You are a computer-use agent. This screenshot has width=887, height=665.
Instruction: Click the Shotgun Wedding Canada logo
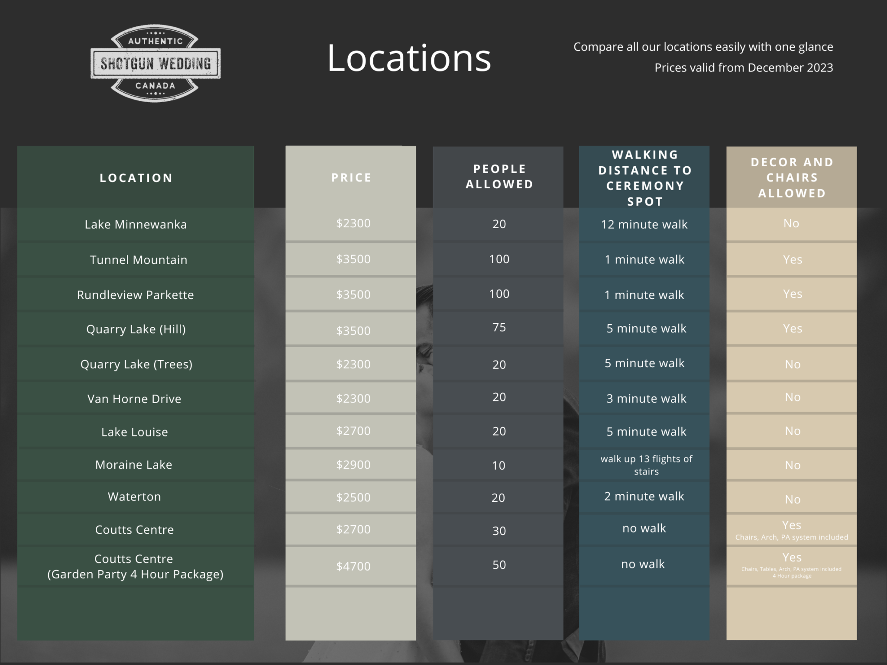[155, 63]
